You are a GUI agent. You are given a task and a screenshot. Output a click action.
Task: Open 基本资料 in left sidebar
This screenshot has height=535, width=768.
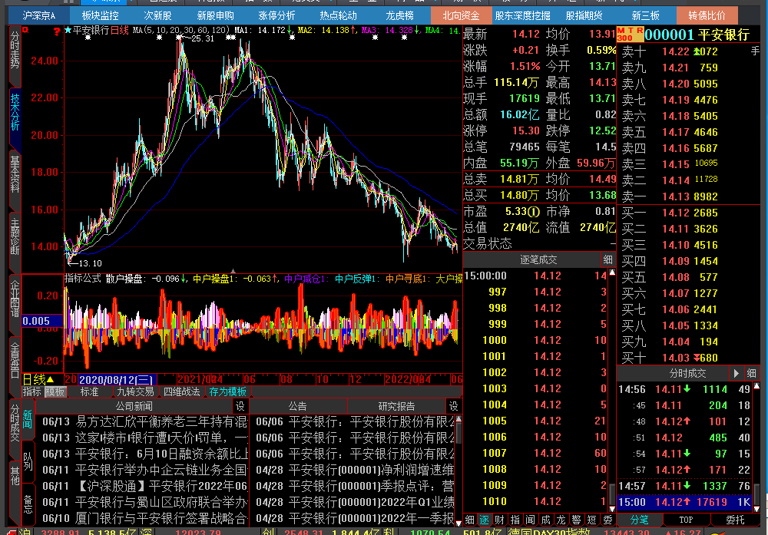[15, 174]
